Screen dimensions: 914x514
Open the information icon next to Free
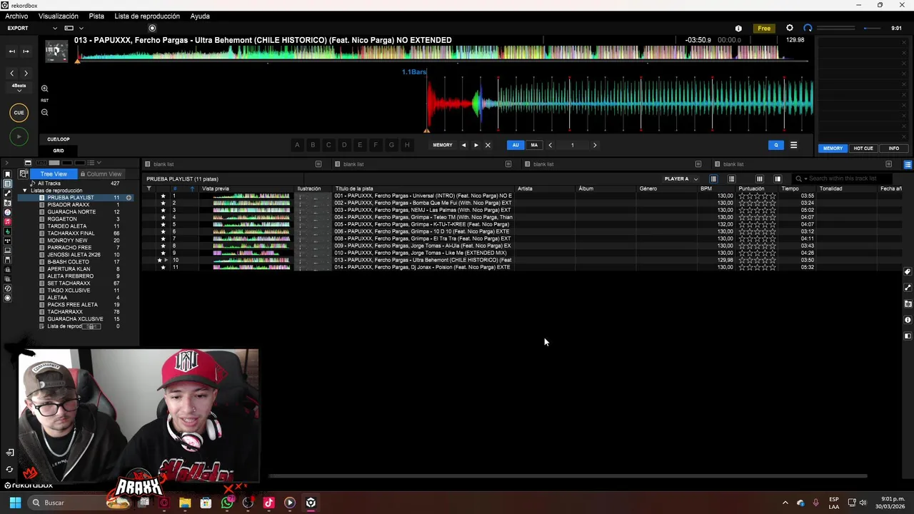coord(738,29)
